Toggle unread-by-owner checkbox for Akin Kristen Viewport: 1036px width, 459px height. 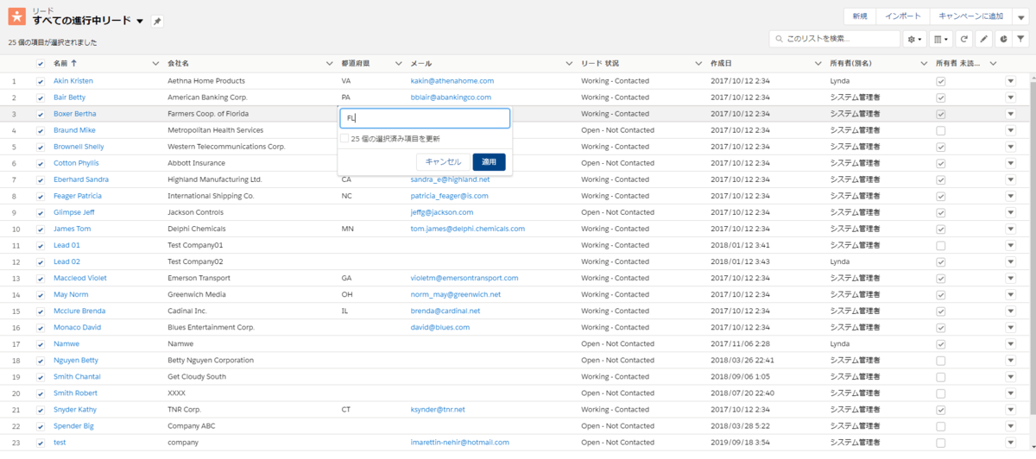click(x=941, y=80)
